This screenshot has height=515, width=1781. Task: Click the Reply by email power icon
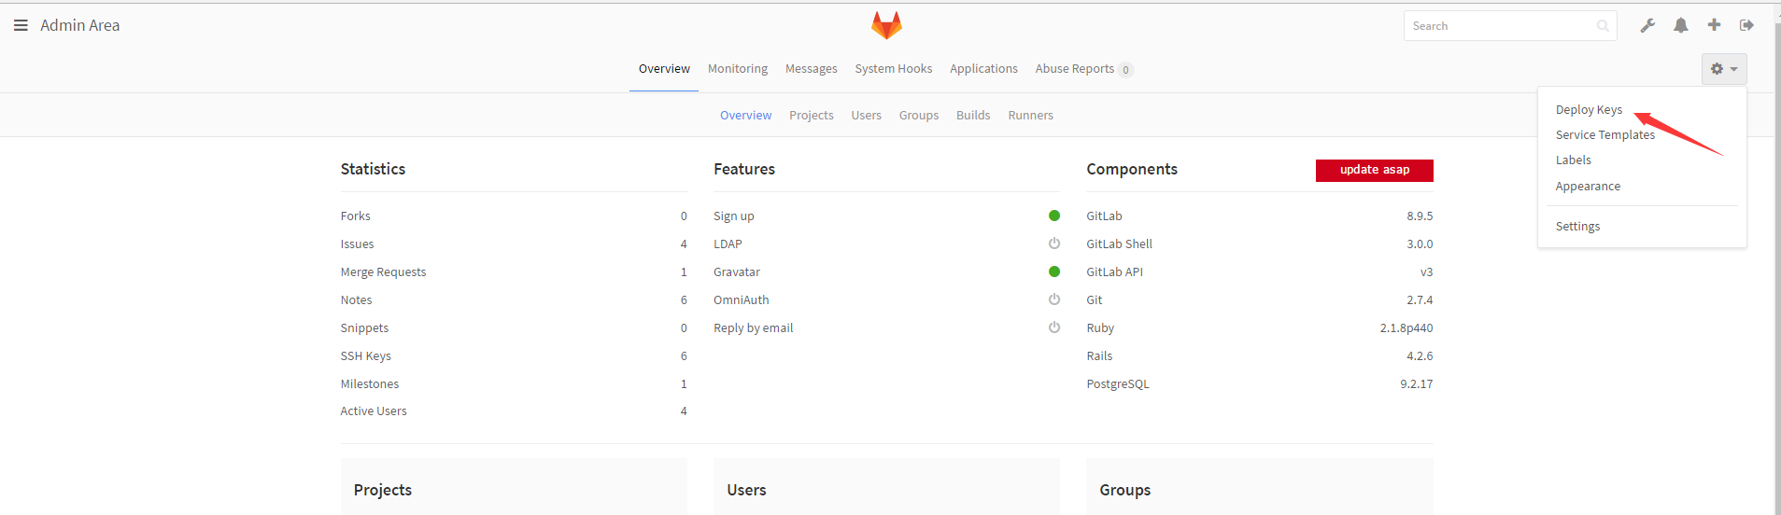1054,327
